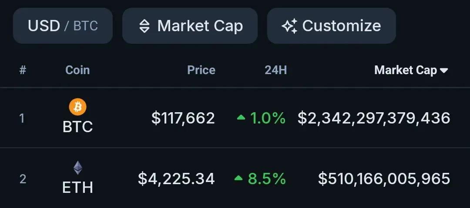Switch the currency to BTC
The height and width of the screenshot is (208, 470).
point(86,26)
